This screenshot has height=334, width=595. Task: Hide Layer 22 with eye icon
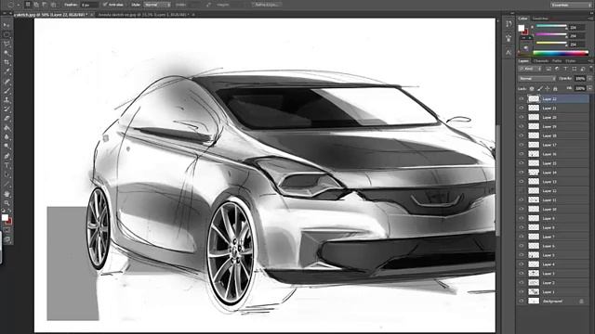[x=522, y=99]
